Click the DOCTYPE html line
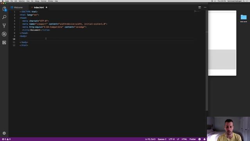The image size is (250, 141). pos(29,12)
